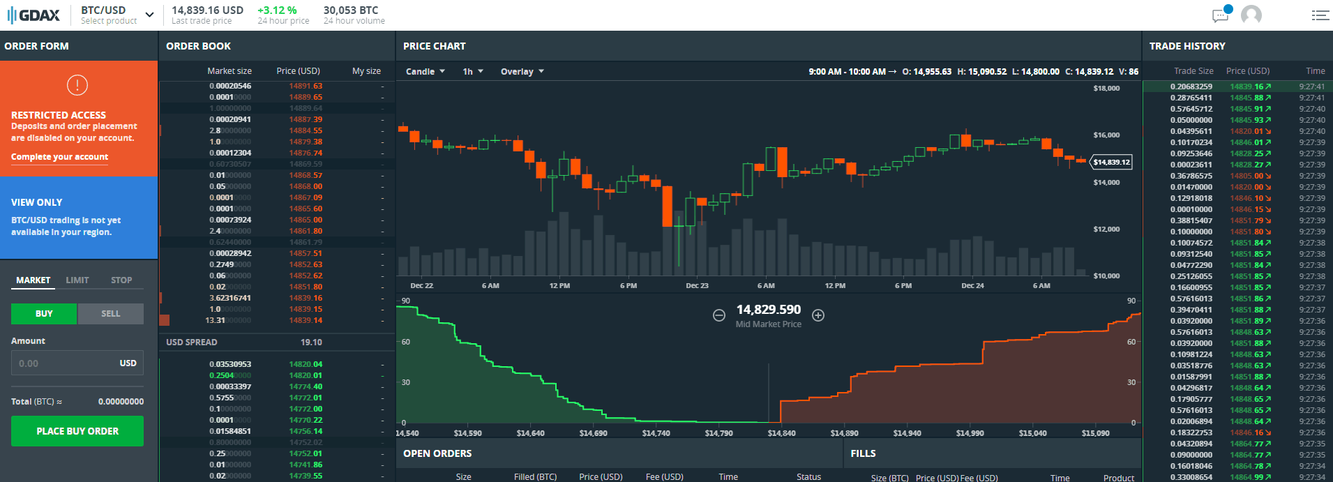Switch to the STOP order tab

click(121, 280)
